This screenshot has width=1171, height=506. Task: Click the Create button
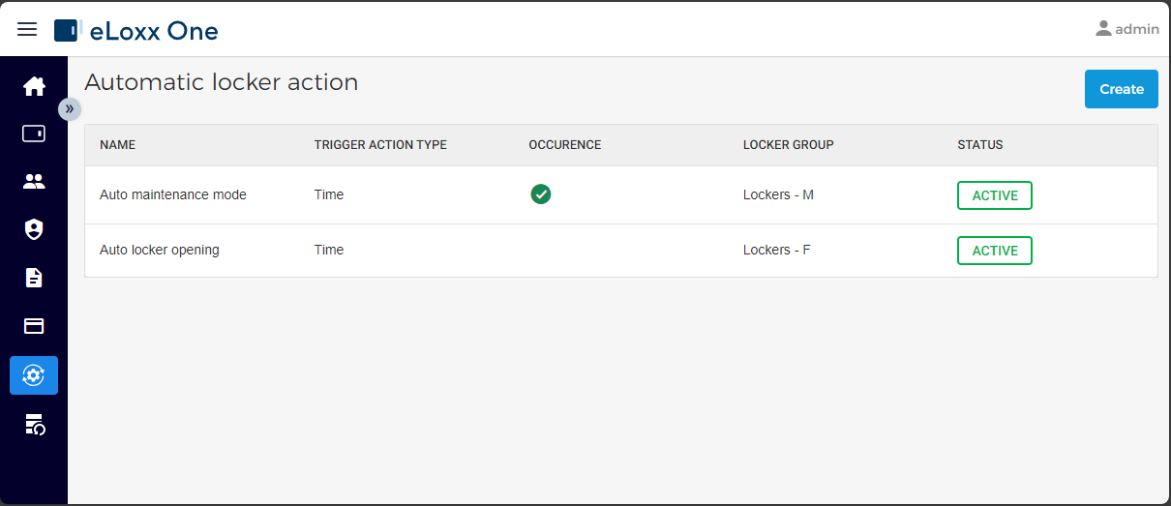click(x=1122, y=89)
